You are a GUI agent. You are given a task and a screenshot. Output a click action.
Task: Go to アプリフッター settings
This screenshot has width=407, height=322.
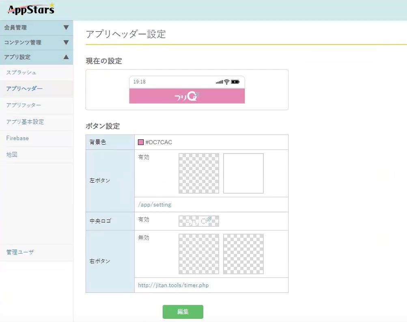point(24,105)
